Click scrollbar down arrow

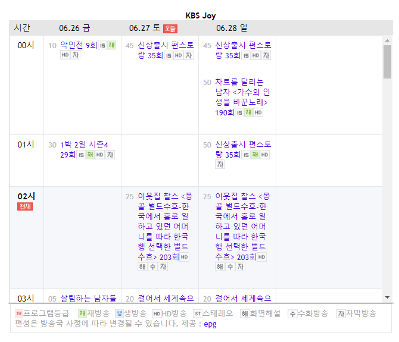(x=387, y=297)
